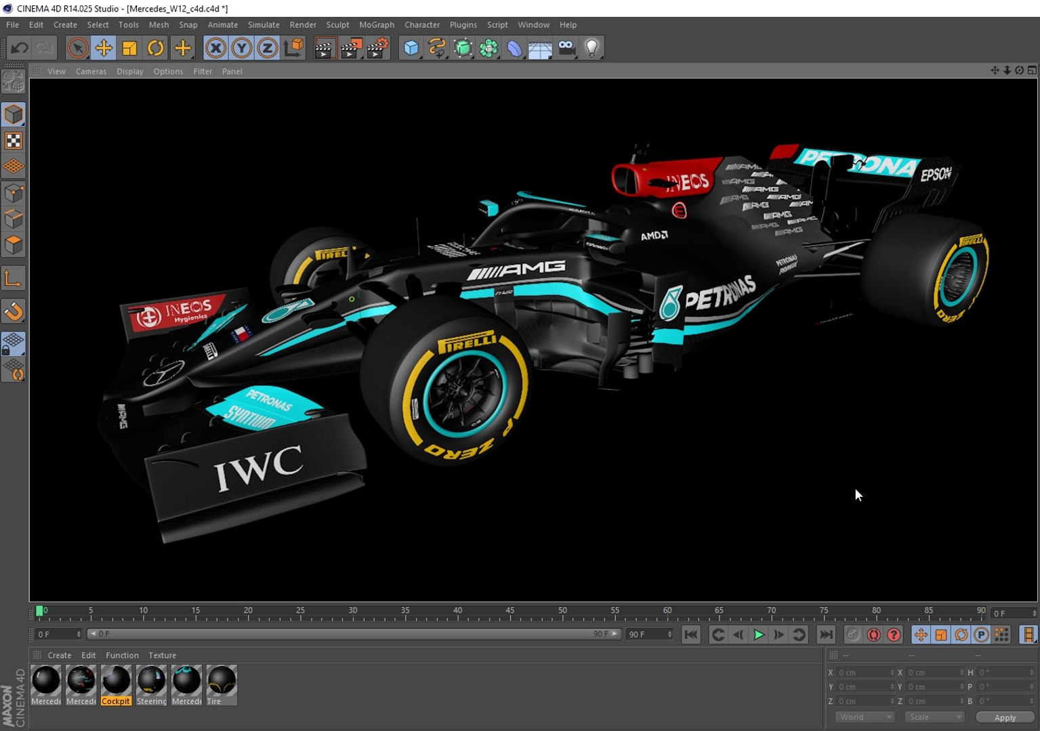Toggle the Y axis lock
The height and width of the screenshot is (731, 1040).
pos(241,48)
